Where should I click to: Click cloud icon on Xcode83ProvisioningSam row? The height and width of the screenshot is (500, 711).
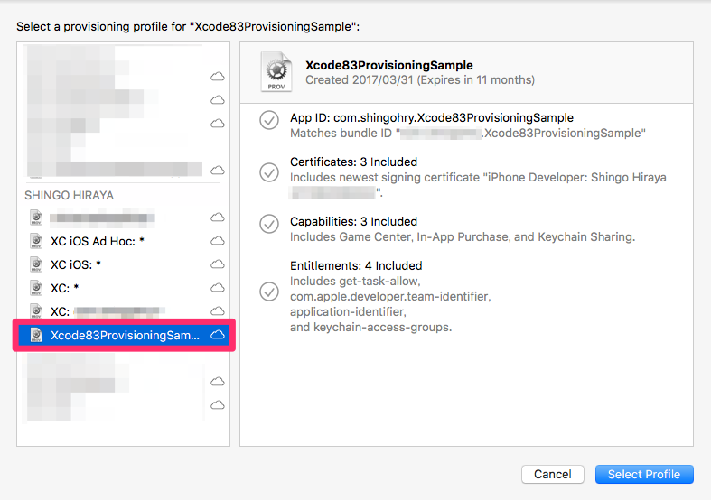pos(218,335)
